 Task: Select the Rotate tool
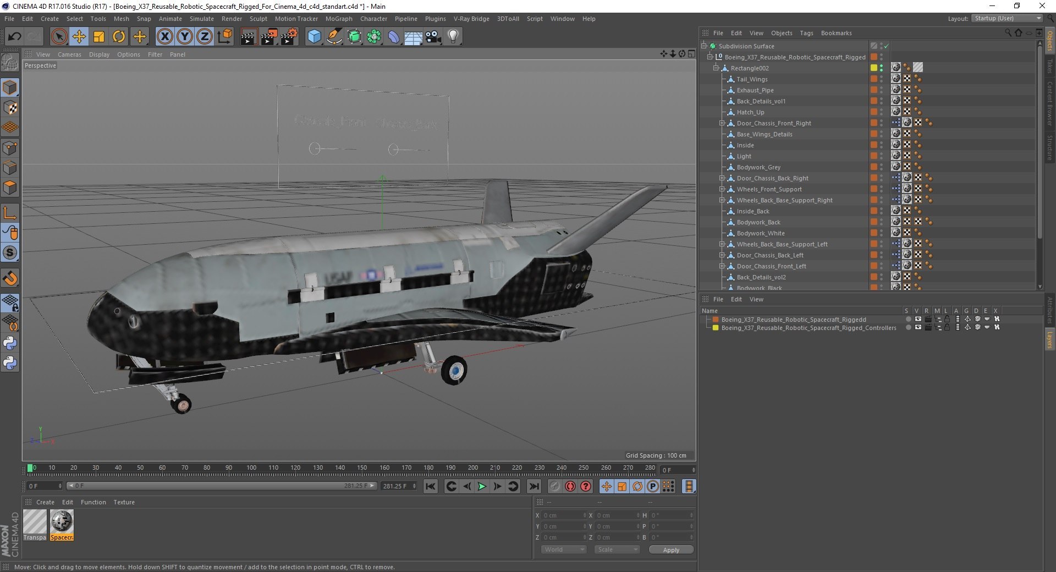pyautogui.click(x=119, y=37)
